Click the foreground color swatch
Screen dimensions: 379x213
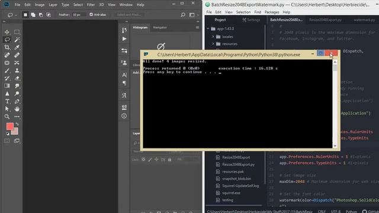click(10, 126)
